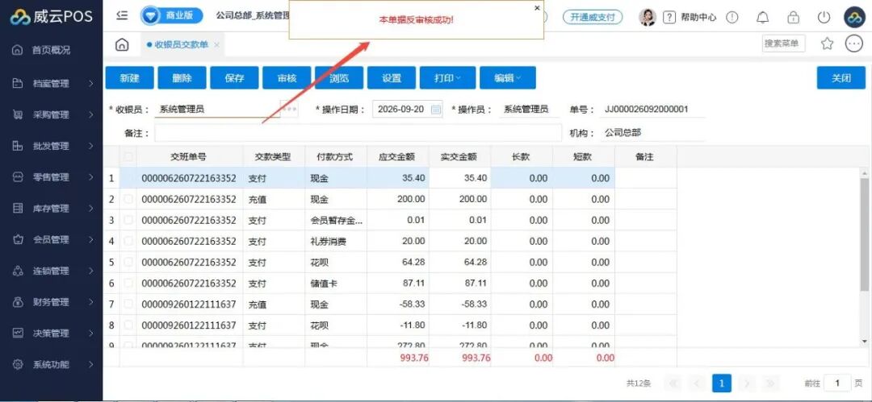872x402 pixels.
Task: Click the page 1 pagination button
Action: [x=721, y=383]
